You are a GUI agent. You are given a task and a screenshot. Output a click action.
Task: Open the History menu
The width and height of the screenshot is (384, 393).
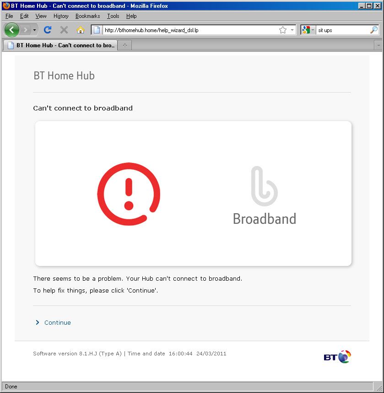pyautogui.click(x=61, y=16)
